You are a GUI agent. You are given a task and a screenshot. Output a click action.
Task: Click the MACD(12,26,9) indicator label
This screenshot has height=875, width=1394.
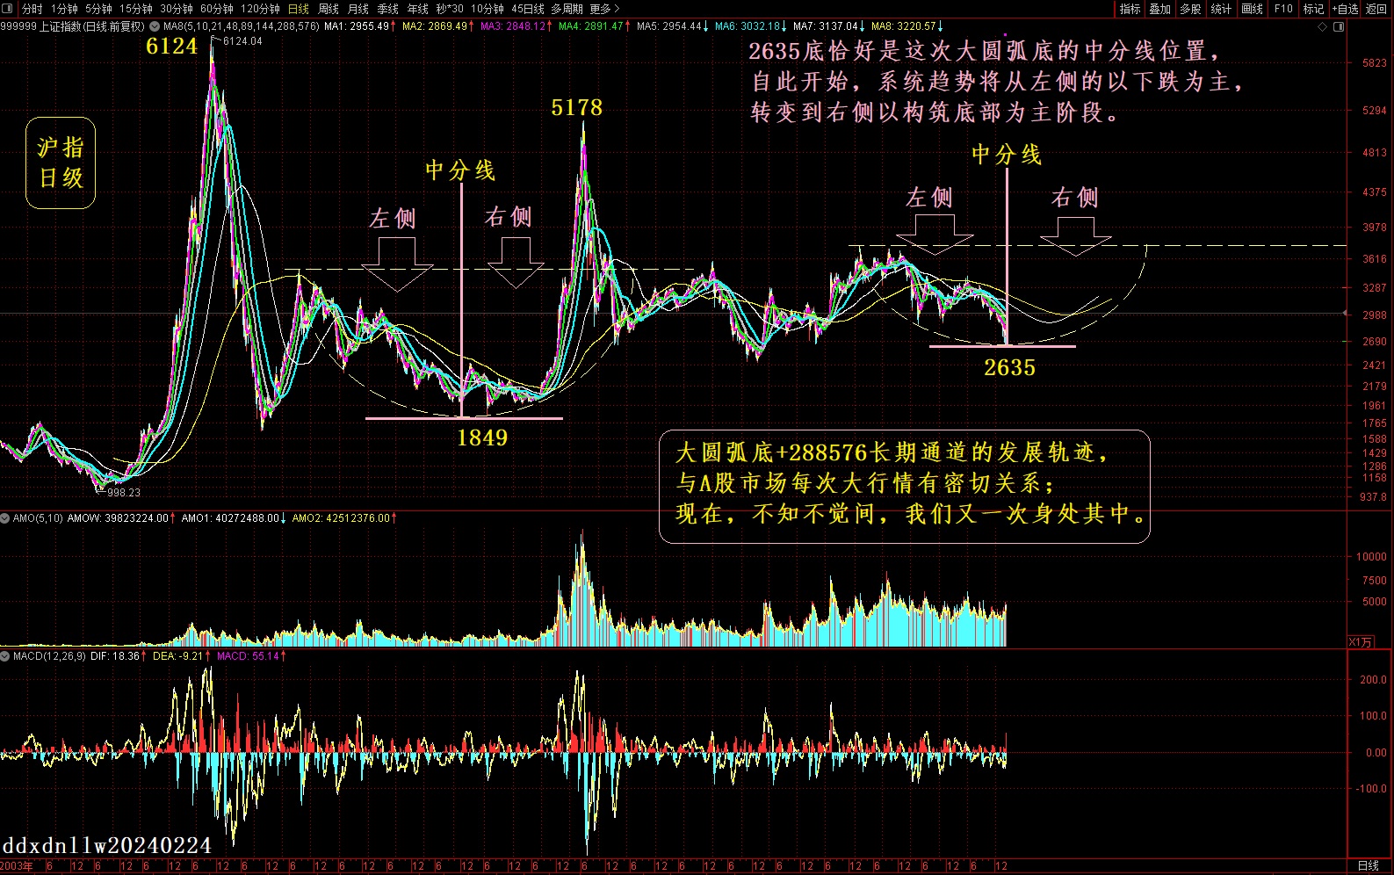(x=49, y=656)
